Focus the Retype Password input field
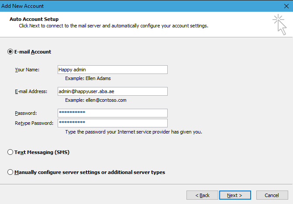The width and height of the screenshot is (293, 204). pos(113,123)
